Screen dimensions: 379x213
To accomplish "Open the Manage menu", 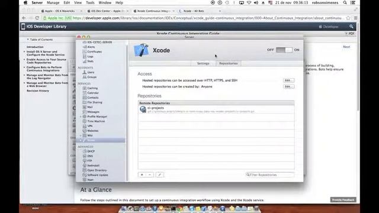I will pyautogui.click(x=53, y=2).
